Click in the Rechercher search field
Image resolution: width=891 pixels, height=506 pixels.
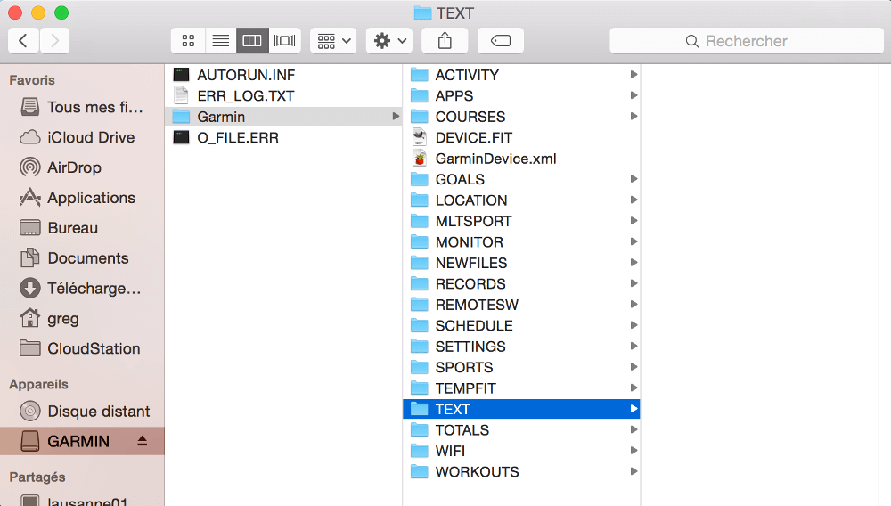click(747, 41)
